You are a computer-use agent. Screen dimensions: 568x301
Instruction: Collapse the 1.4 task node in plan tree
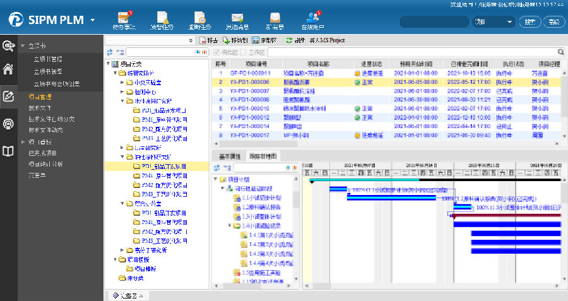230,225
